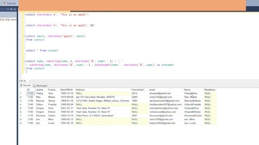Select cell with ID 1110
The image size is (259, 145).
point(30,93)
